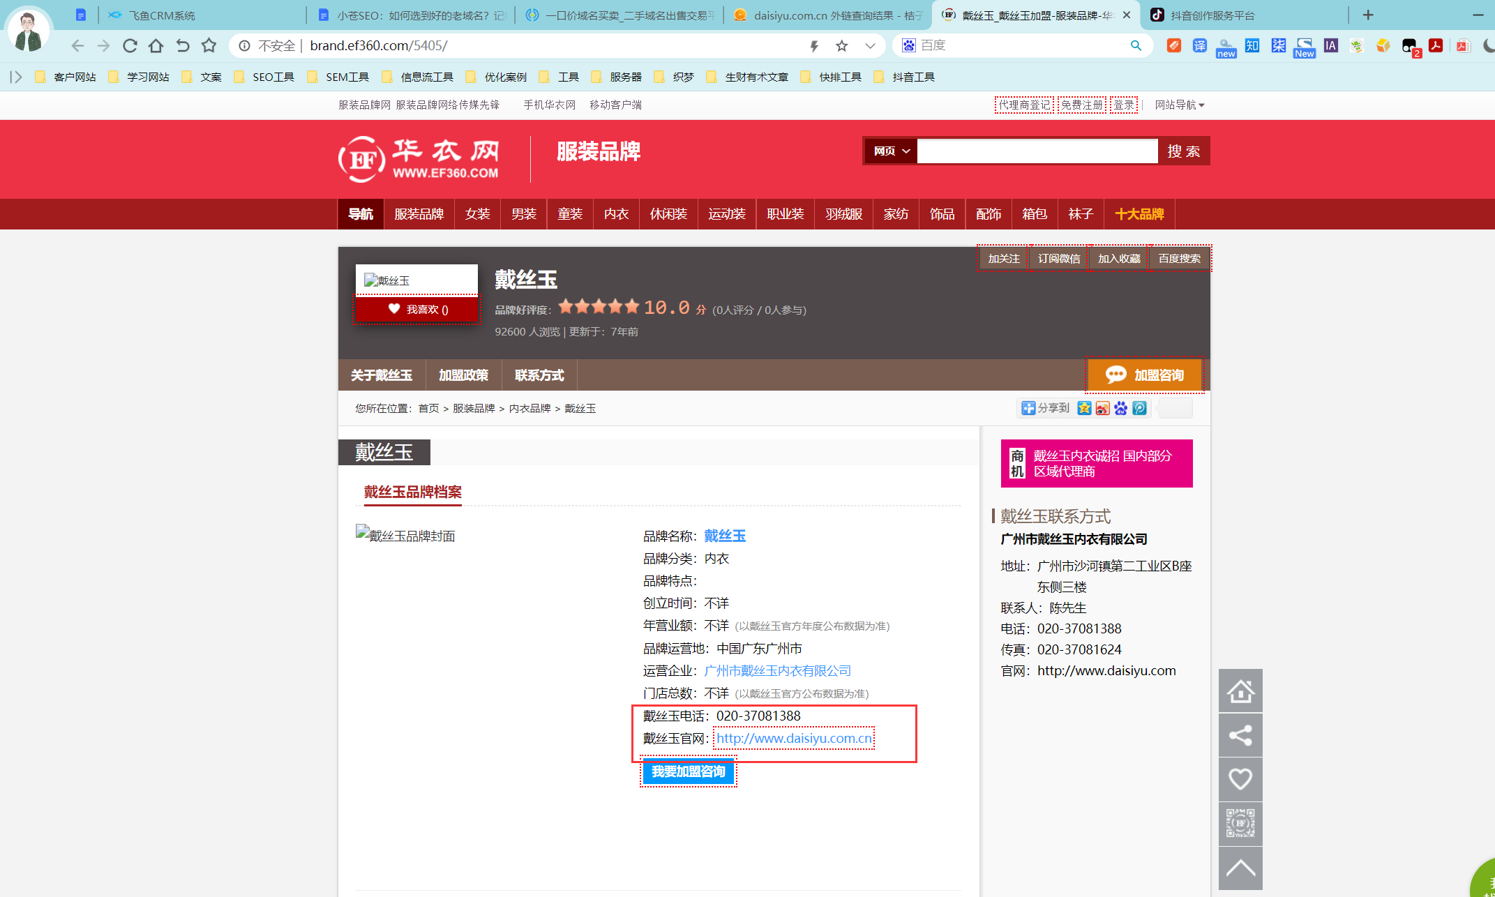Viewport: 1495px width, 897px height.
Task: Click the site search input field
Action: tap(1037, 151)
